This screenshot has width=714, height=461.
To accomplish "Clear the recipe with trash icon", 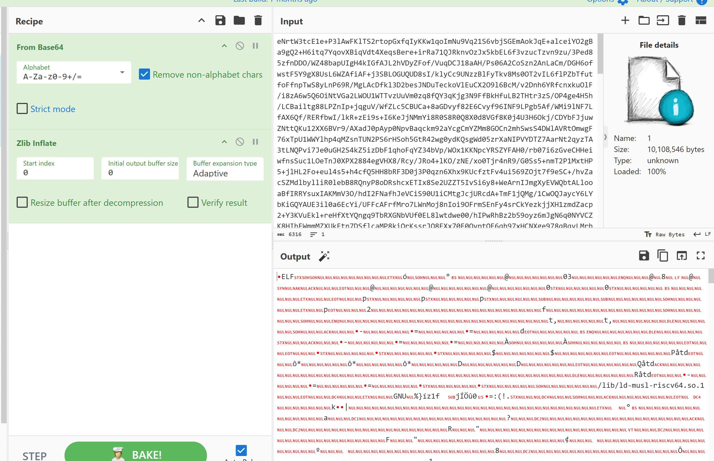I will point(258,21).
